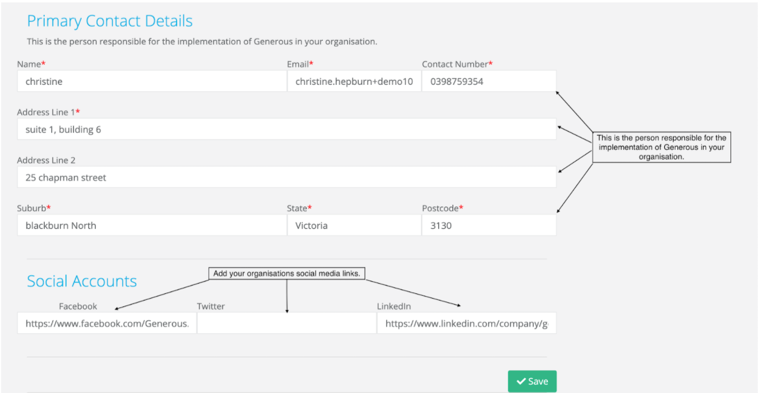Screen dimensions: 759x393
Task: Click the Suburb label
Action: click(x=34, y=208)
